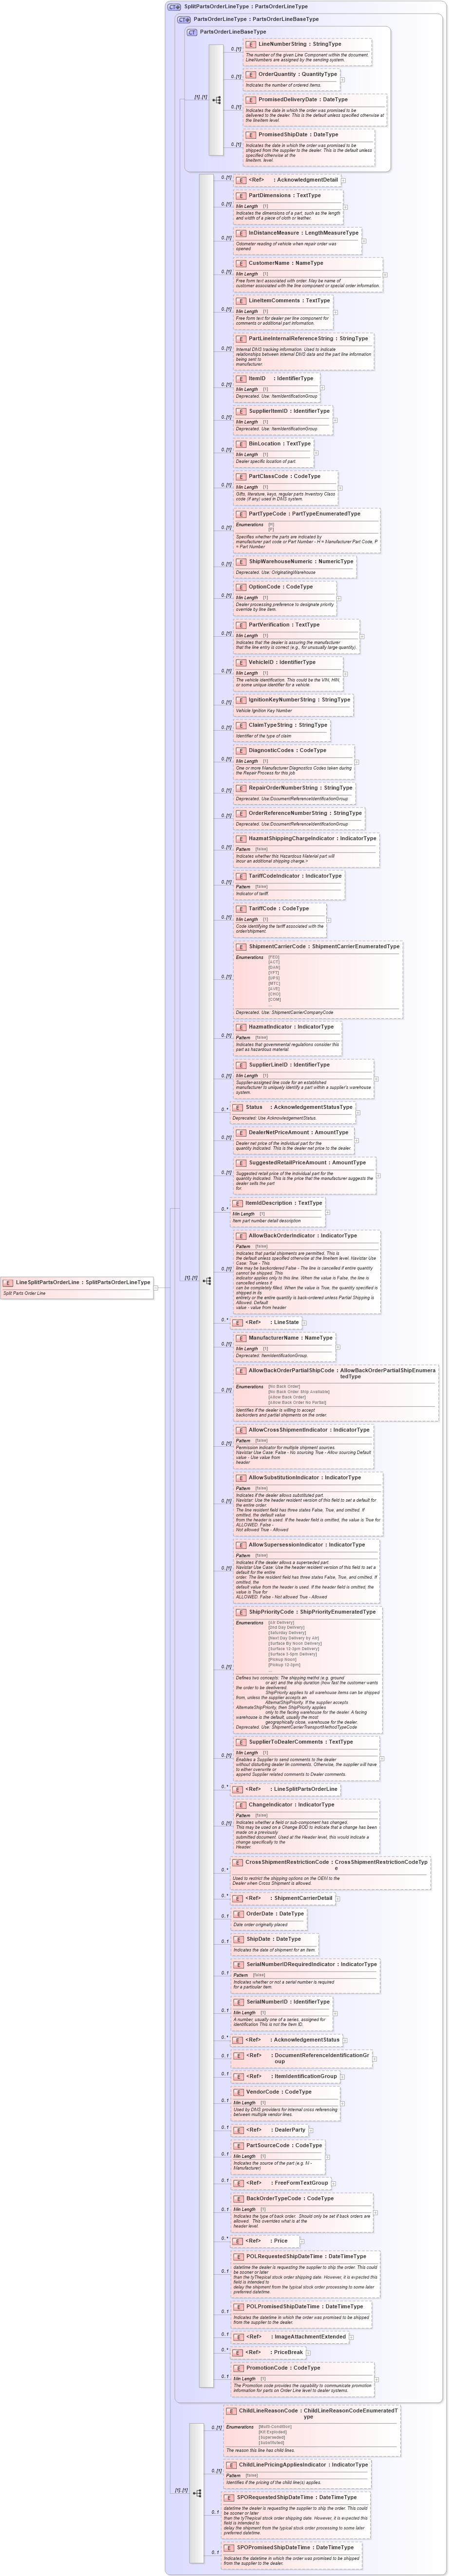Select the ItemIdDescription : TextType element
This screenshot has height=2576, width=449.
[278, 1212]
